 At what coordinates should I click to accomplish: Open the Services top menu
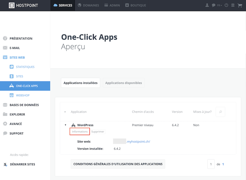coord(63,5)
